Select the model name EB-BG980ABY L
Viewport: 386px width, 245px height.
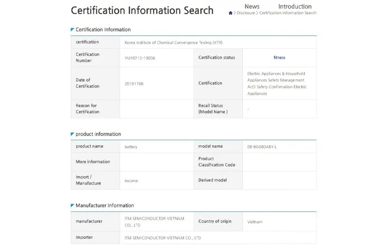point(262,147)
